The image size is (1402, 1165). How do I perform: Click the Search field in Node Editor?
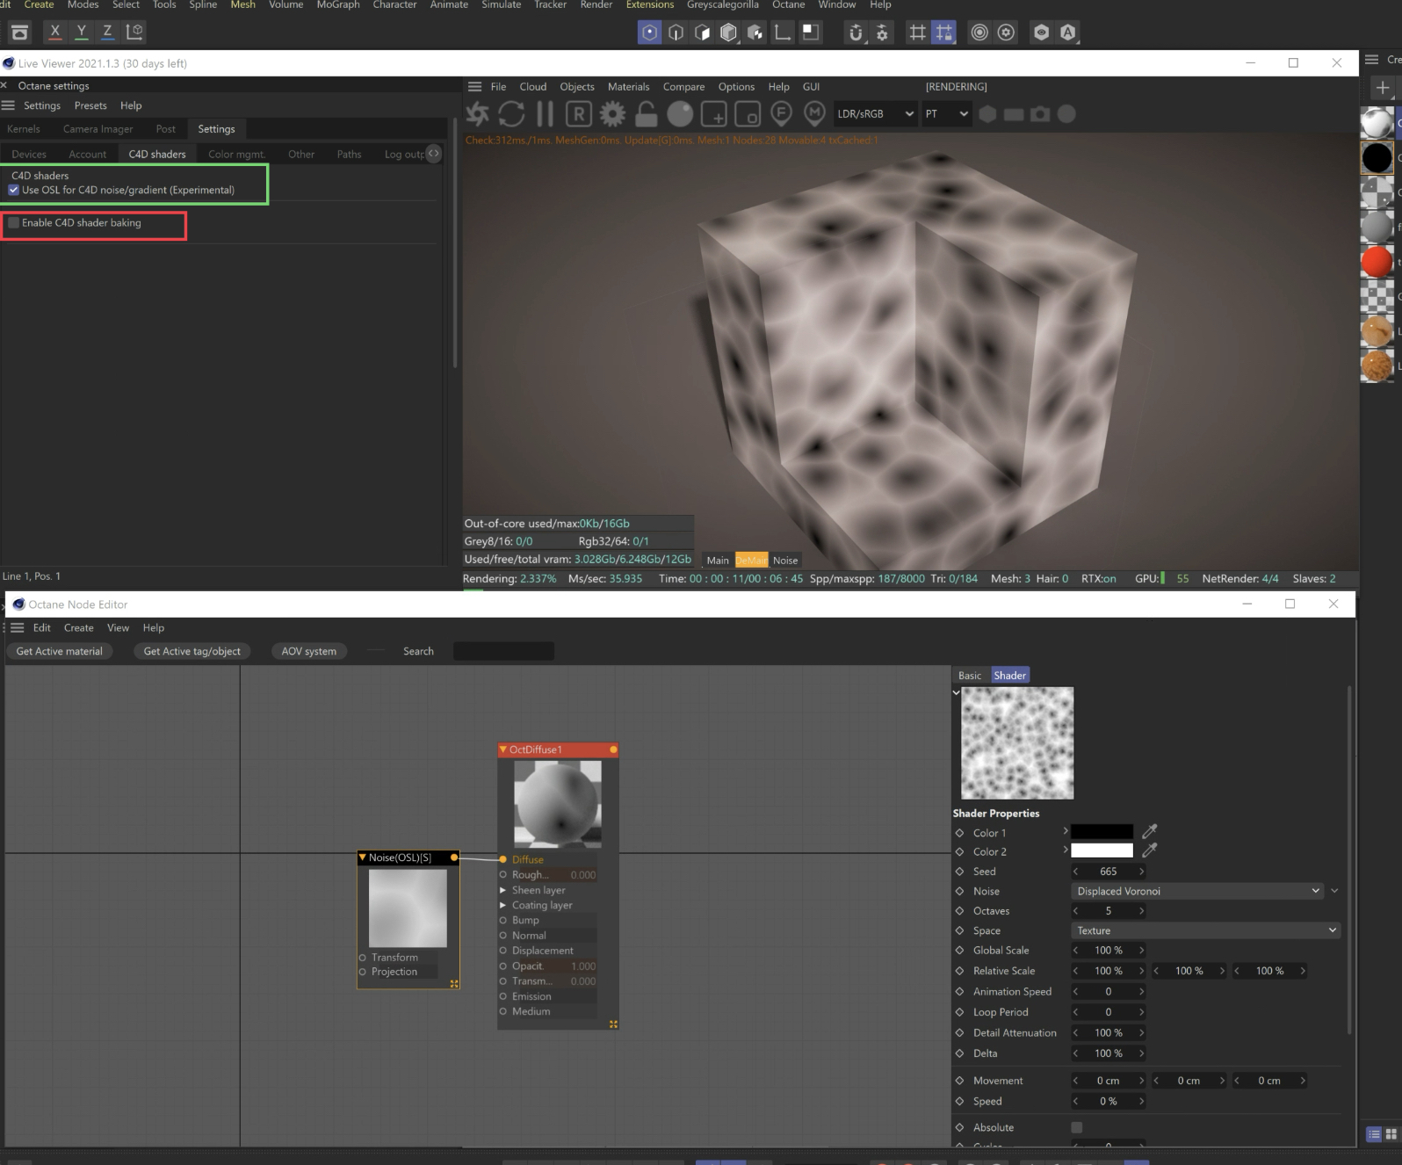[x=503, y=651]
